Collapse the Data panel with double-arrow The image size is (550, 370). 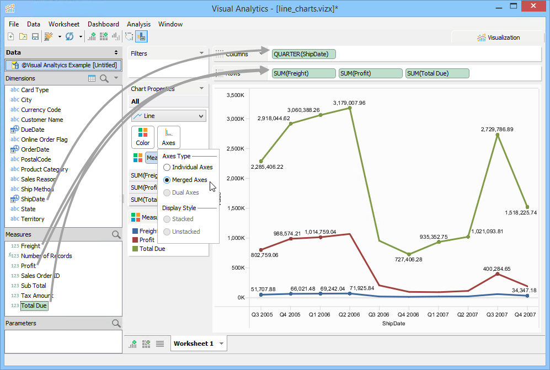coord(116,52)
